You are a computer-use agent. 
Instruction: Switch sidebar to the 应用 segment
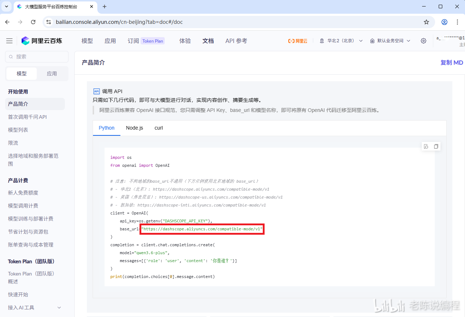[52, 74]
